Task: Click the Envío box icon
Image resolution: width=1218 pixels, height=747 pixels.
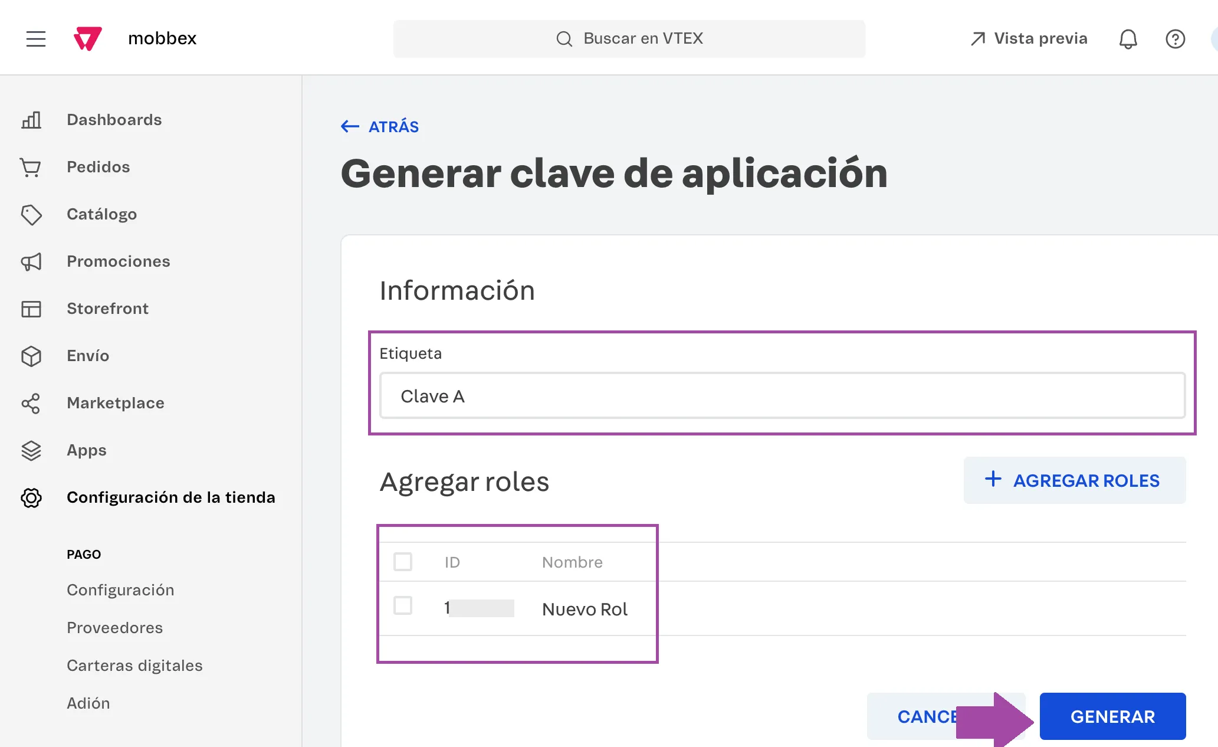Action: click(31, 356)
